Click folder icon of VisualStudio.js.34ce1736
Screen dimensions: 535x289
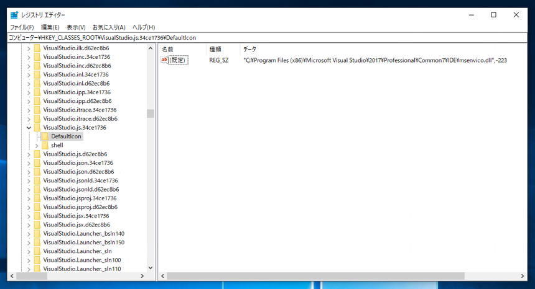[37, 128]
